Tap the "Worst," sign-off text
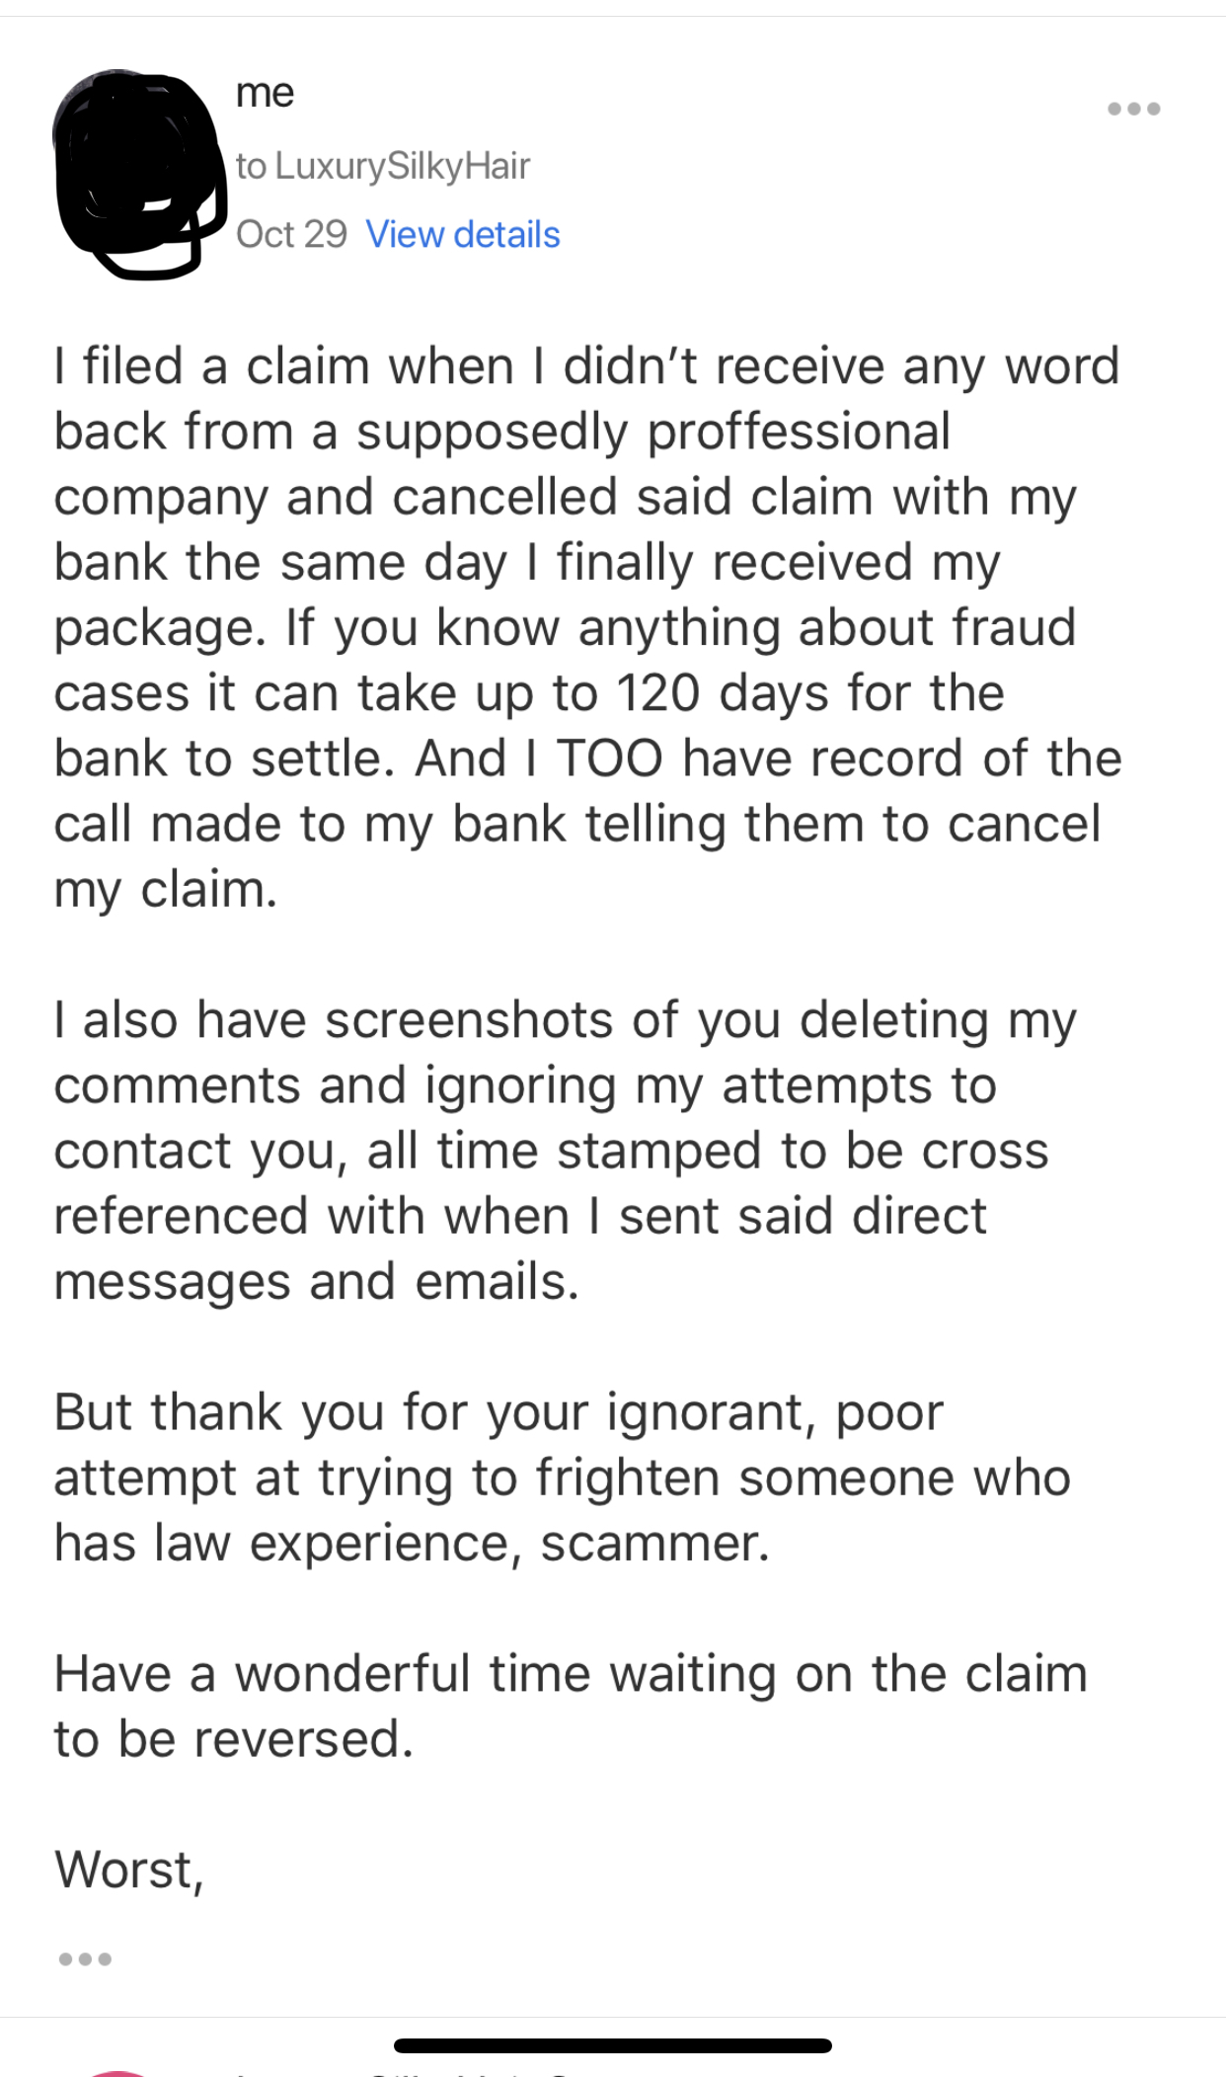Viewport: 1226px width, 2077px height. (x=129, y=1870)
